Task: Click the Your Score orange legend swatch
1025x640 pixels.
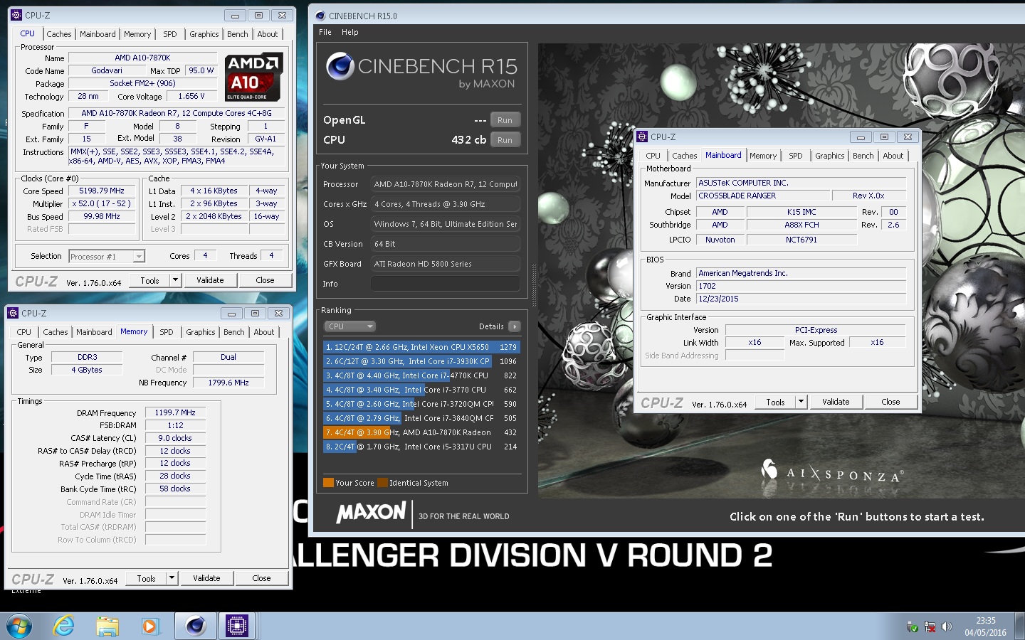Action: tap(328, 483)
